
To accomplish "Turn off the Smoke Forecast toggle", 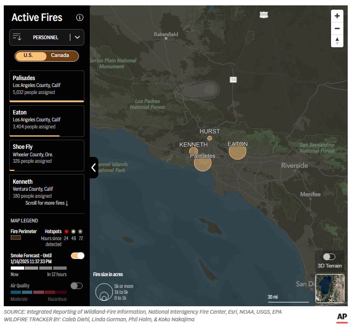I will click(x=77, y=256).
